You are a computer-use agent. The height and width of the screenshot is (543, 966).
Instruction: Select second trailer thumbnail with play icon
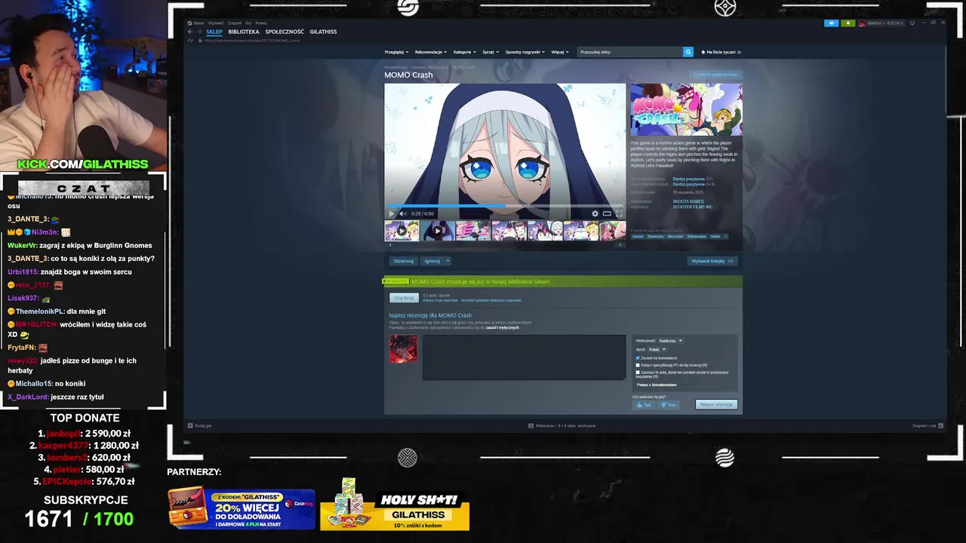pyautogui.click(x=437, y=231)
